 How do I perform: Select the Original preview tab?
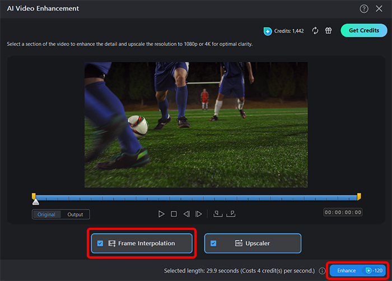(x=46, y=214)
